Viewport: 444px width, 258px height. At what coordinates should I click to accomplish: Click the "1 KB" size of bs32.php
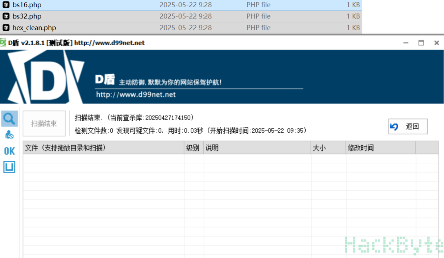(x=353, y=16)
